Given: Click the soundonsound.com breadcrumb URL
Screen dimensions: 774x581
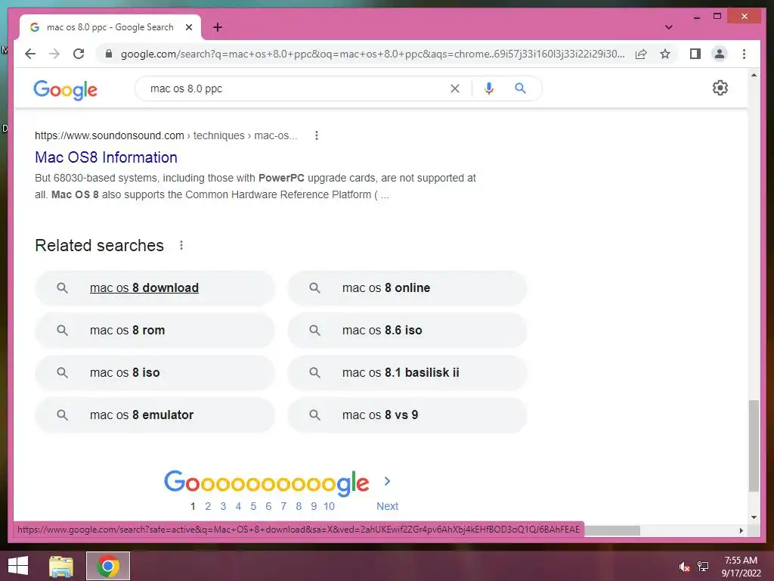Looking at the screenshot, I should pyautogui.click(x=166, y=135).
